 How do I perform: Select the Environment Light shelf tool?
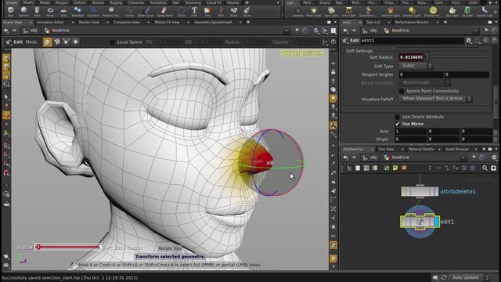click(433, 12)
